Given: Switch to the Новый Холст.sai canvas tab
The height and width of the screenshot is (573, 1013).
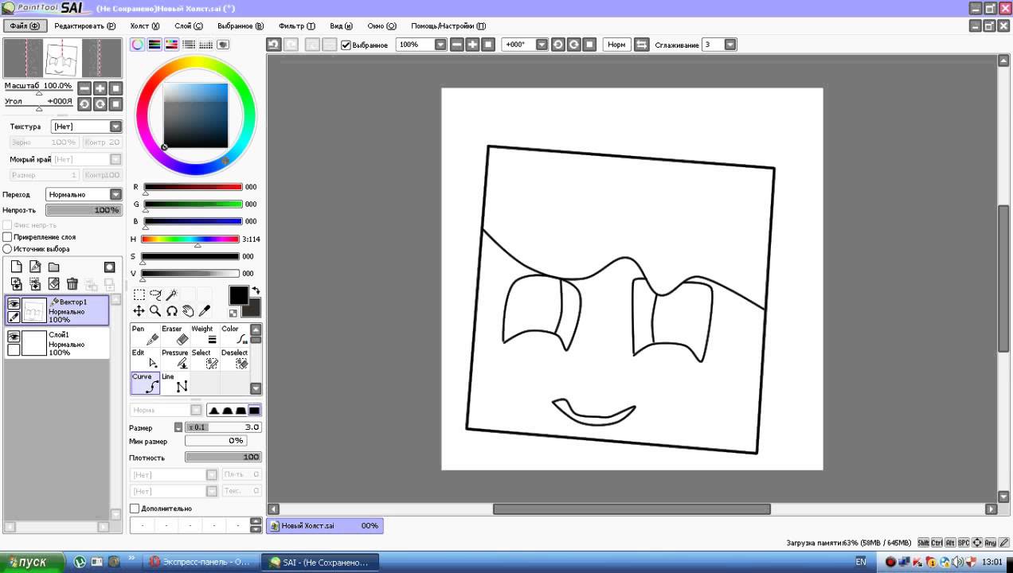Looking at the screenshot, I should [324, 525].
